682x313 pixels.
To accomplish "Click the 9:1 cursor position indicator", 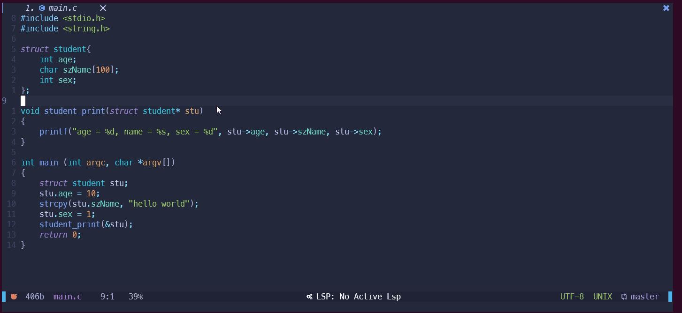I will [107, 297].
